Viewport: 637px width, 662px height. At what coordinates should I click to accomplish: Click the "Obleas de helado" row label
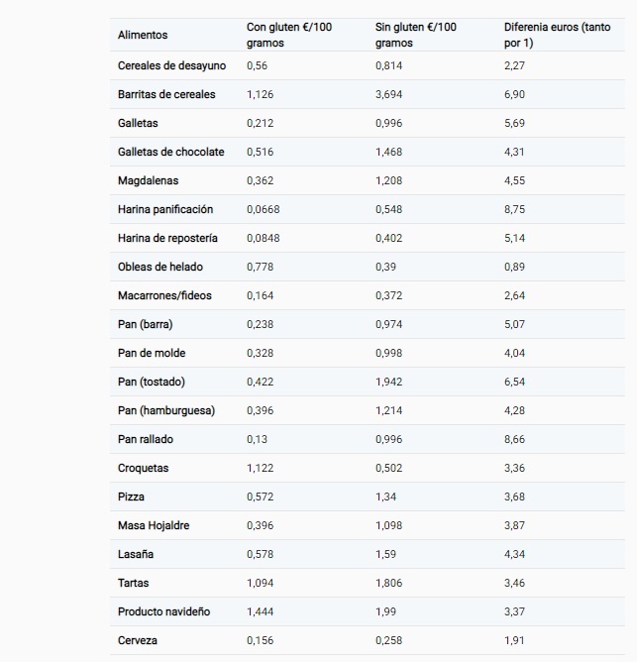coord(158,267)
